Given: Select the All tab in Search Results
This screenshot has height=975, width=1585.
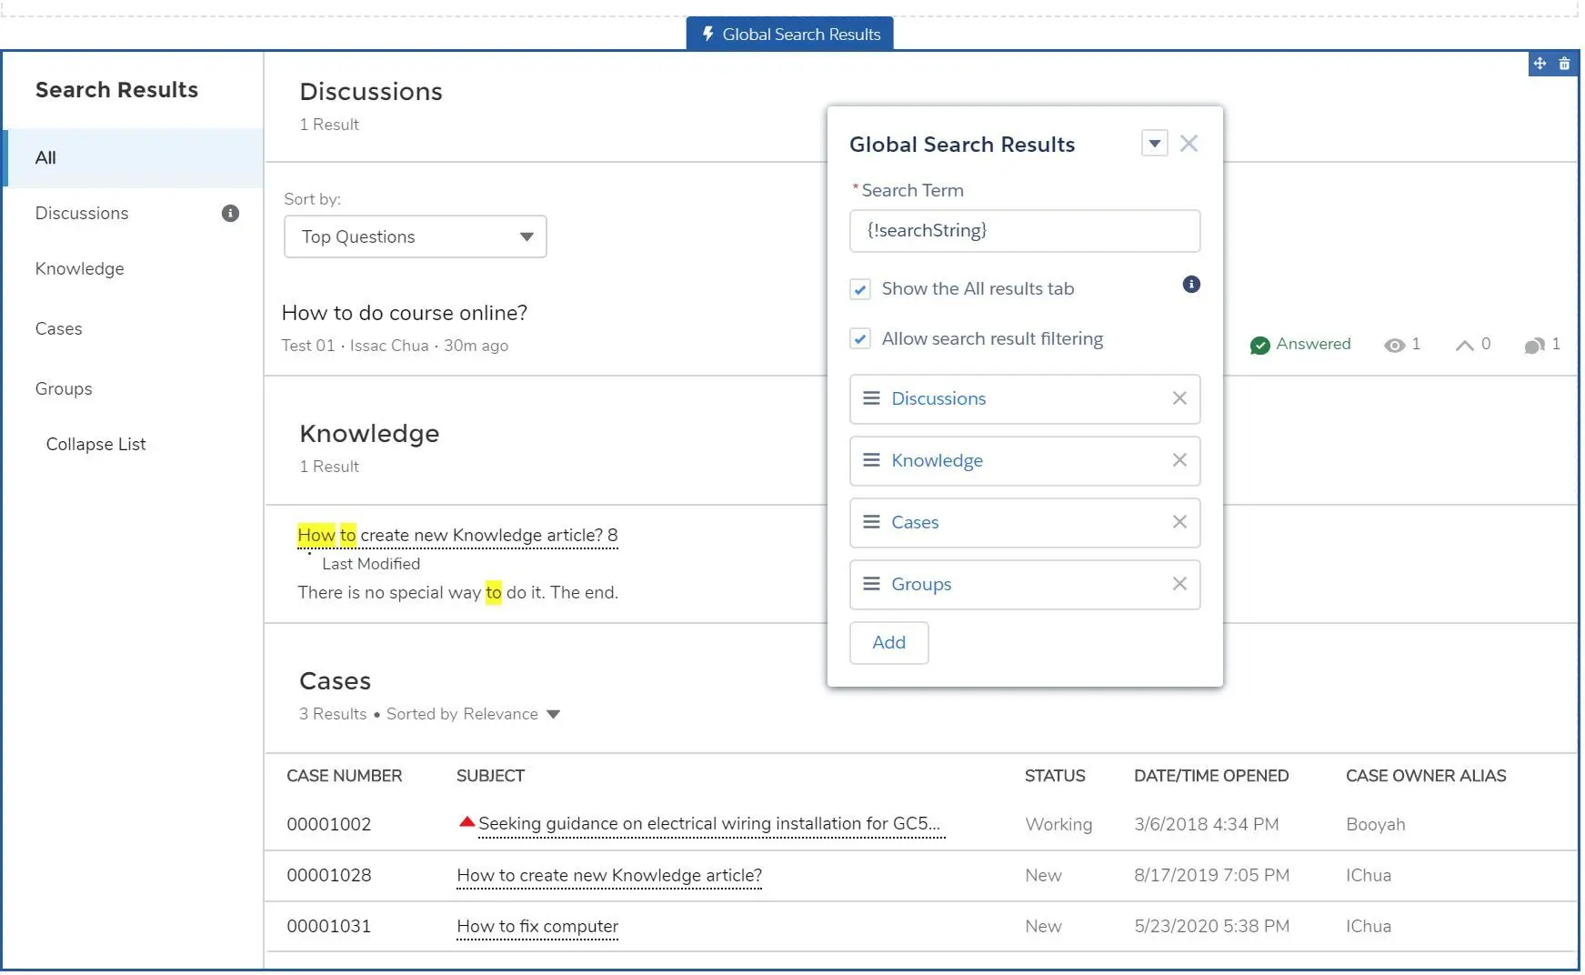Looking at the screenshot, I should point(134,158).
